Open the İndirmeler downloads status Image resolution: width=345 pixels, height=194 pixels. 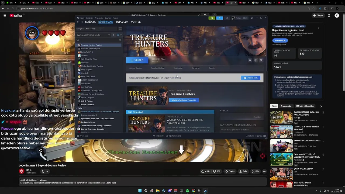pos(167,136)
